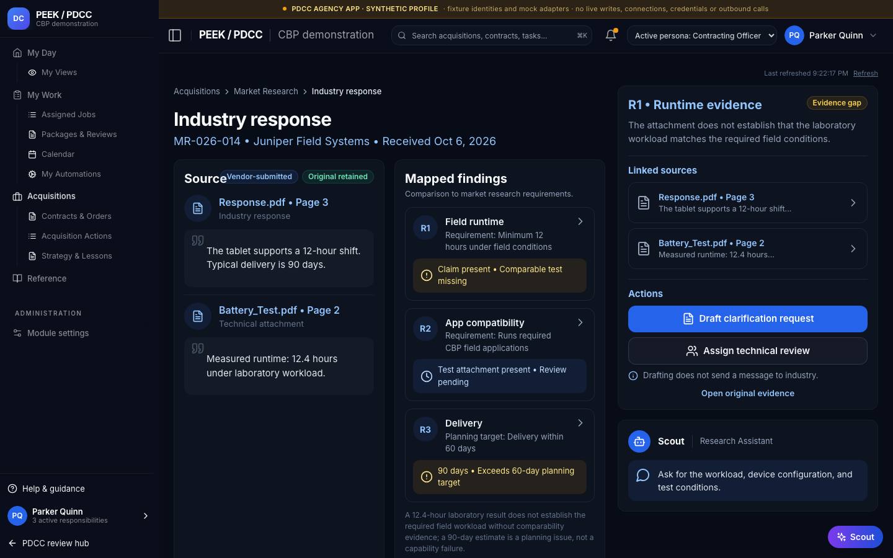The height and width of the screenshot is (558, 893).
Task: Expand the Parker Quinn account menu chevron
Action: [x=873, y=35]
